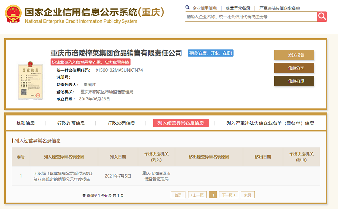Click the registration authority 重庆市涪陵区市场监督管理局 in company details
This screenshot has width=338, height=209.
coord(107,92)
